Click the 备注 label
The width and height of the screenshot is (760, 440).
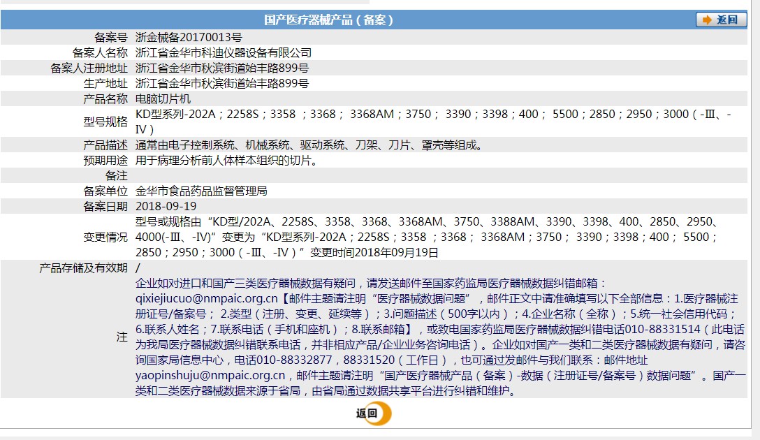117,176
